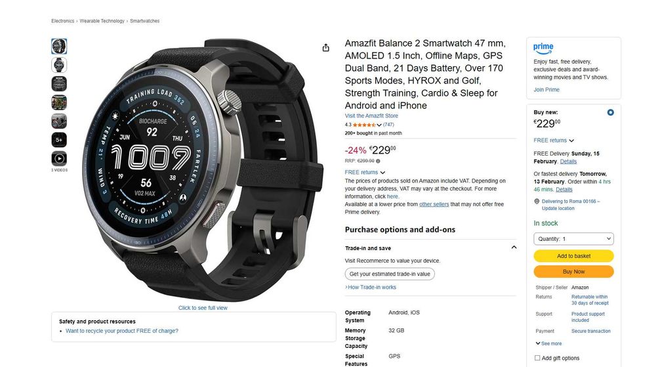Click the star rating icons

click(x=364, y=125)
